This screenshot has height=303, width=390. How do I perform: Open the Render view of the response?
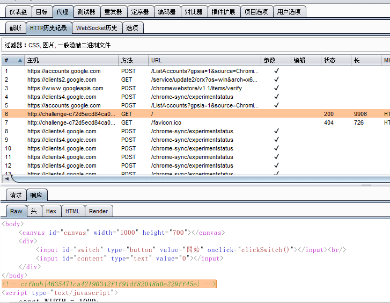click(98, 211)
